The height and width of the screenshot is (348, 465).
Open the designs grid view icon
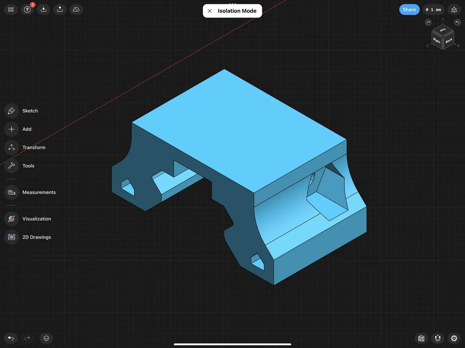pos(11,9)
